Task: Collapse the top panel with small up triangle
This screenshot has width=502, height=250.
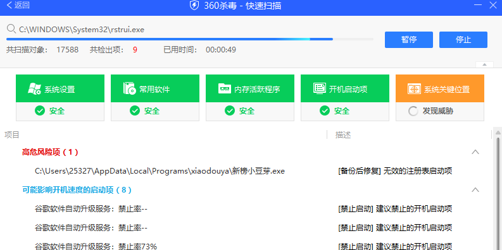Action: pyautogui.click(x=484, y=64)
